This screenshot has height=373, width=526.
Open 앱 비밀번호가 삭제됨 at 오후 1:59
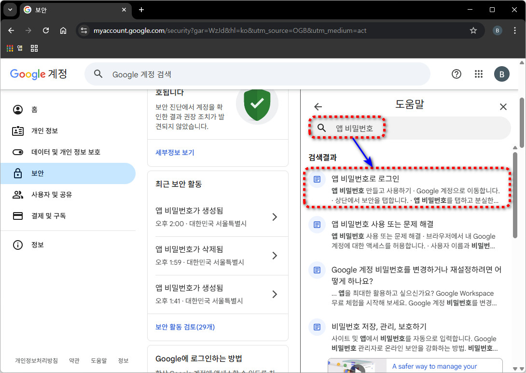218,256
